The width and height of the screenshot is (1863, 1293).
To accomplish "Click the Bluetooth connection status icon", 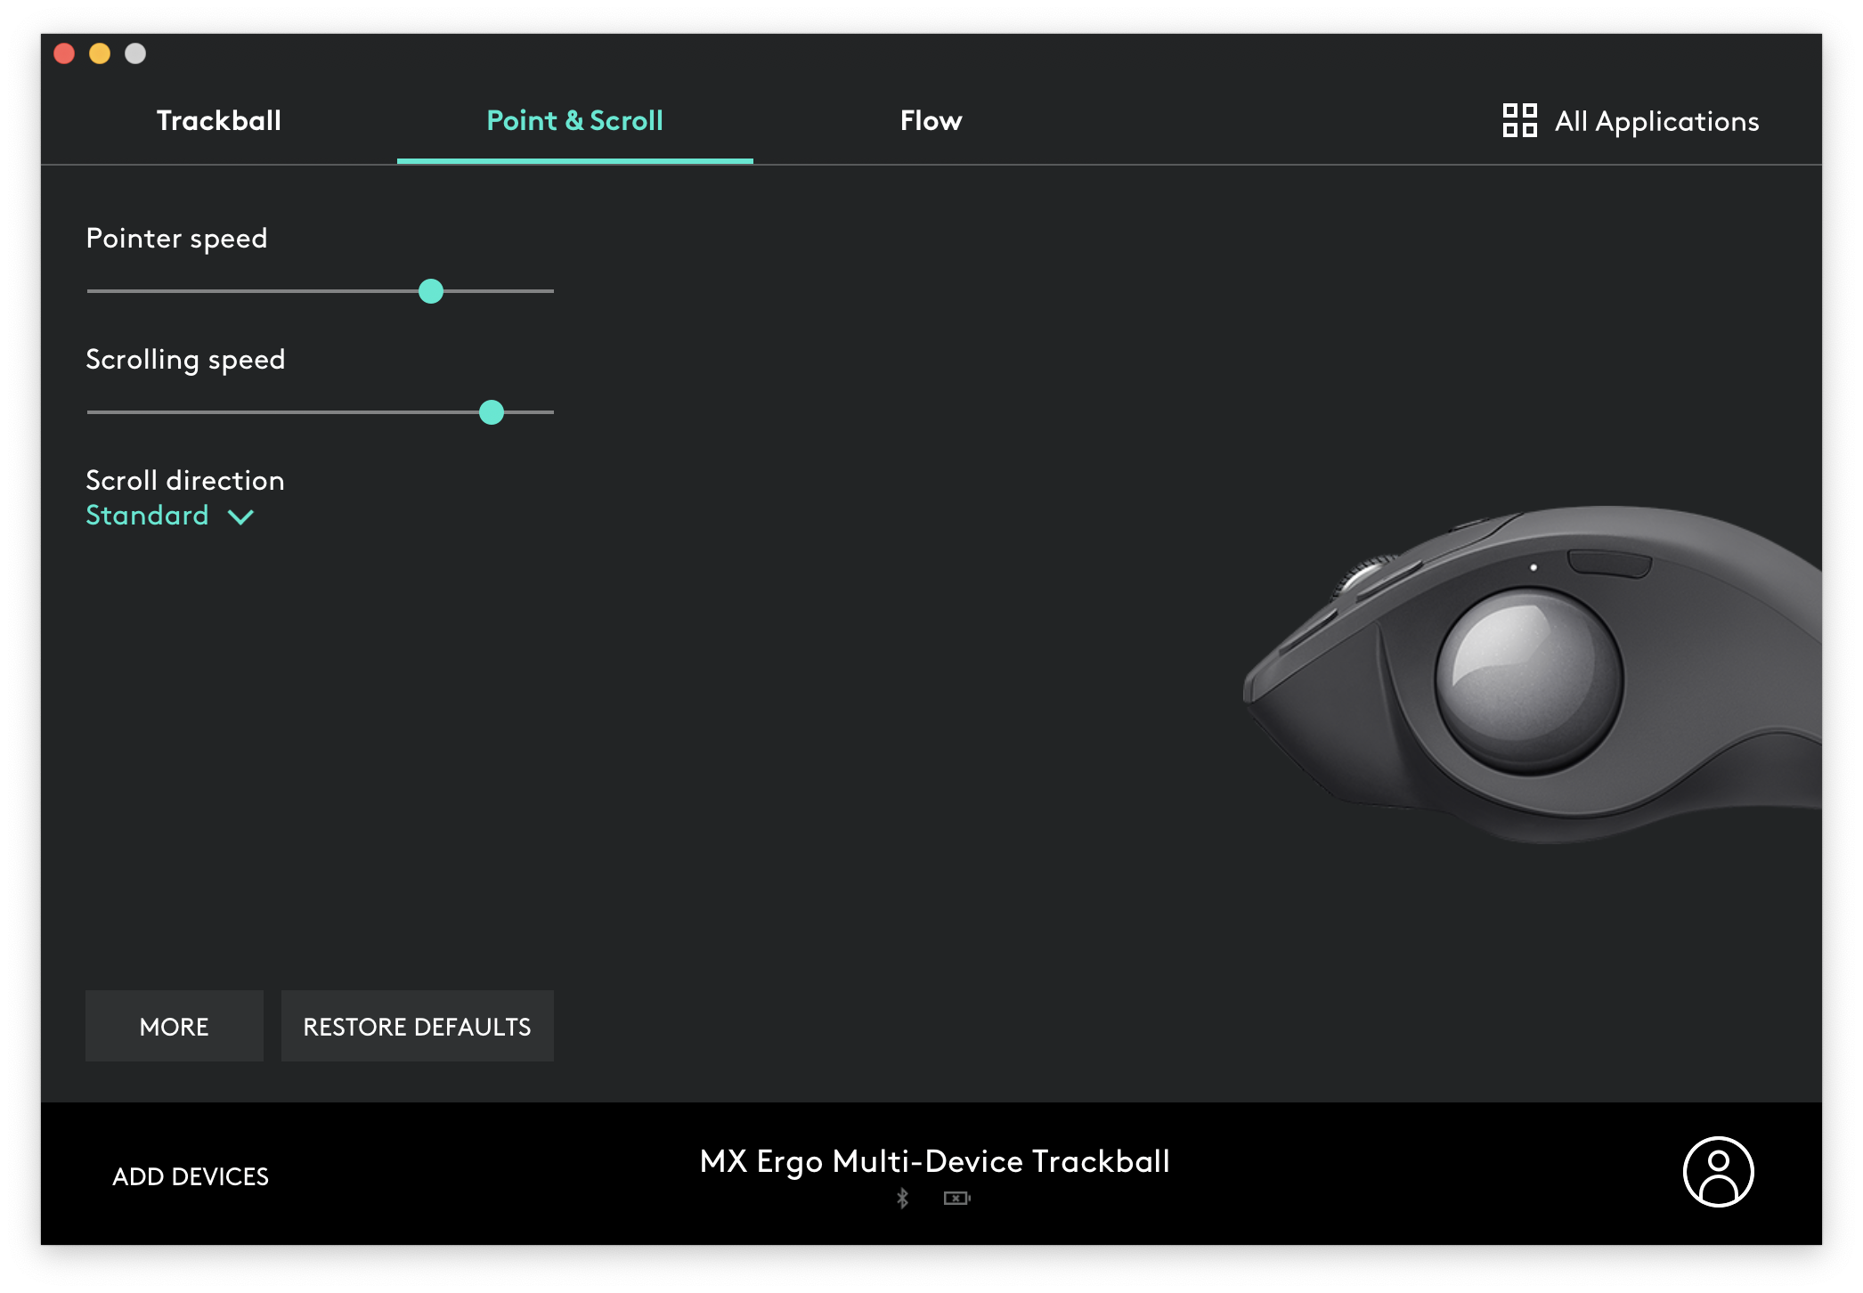I will 902,1199.
